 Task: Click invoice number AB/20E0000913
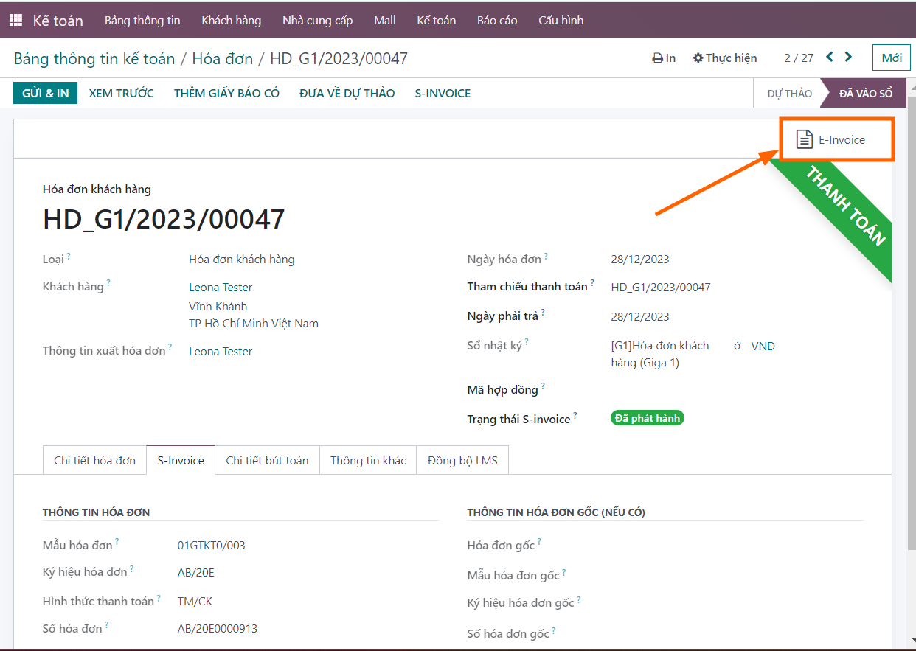coord(218,629)
